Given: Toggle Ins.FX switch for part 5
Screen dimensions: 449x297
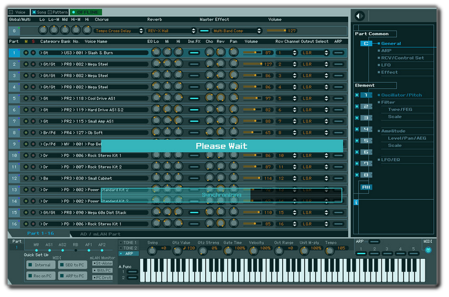Looking at the screenshot, I should 194,98.
